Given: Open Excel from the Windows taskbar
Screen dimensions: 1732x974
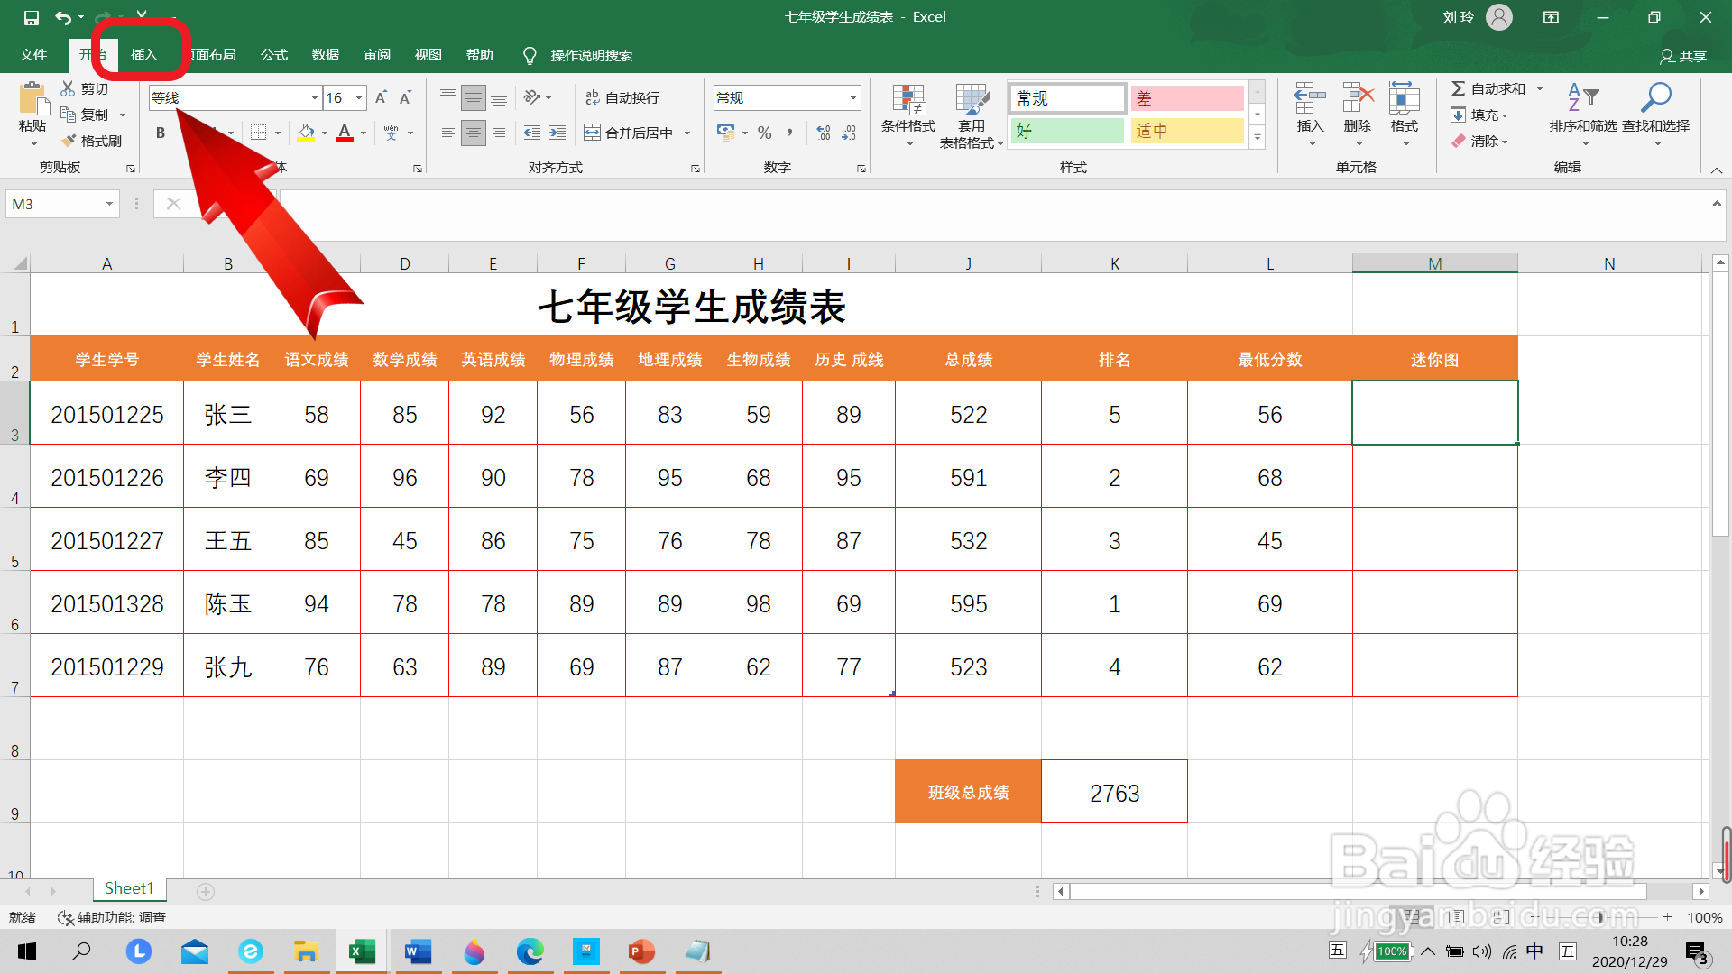Looking at the screenshot, I should point(362,951).
